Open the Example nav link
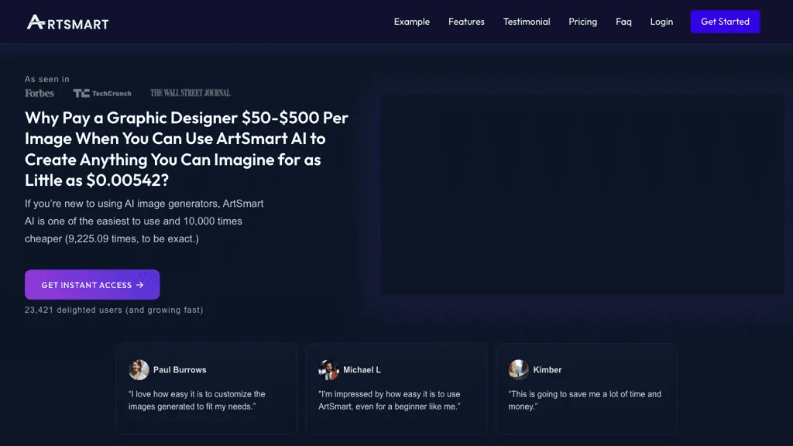793x446 pixels. coord(412,22)
